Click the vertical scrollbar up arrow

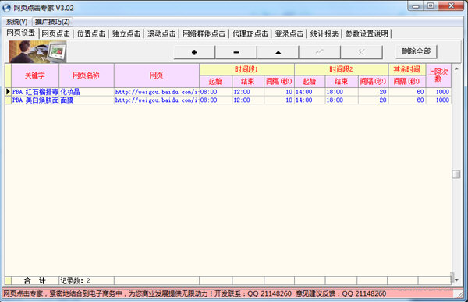coord(456,68)
